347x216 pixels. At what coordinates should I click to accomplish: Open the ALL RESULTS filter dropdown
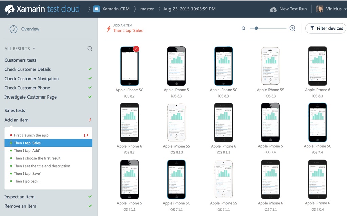point(20,49)
